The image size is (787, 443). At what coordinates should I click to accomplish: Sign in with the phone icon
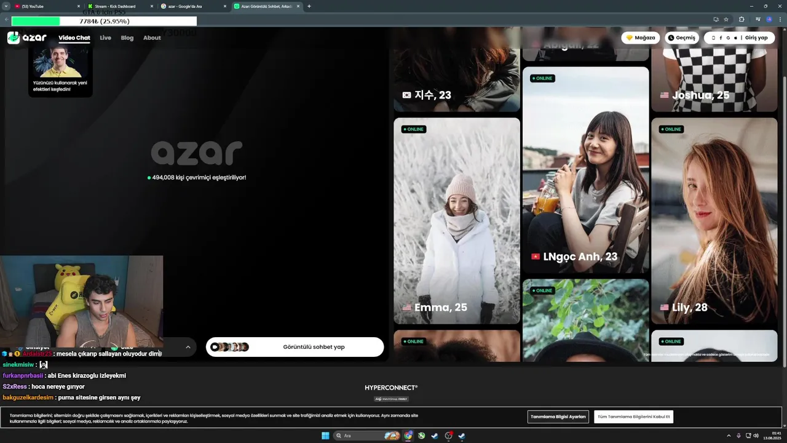pyautogui.click(x=713, y=38)
